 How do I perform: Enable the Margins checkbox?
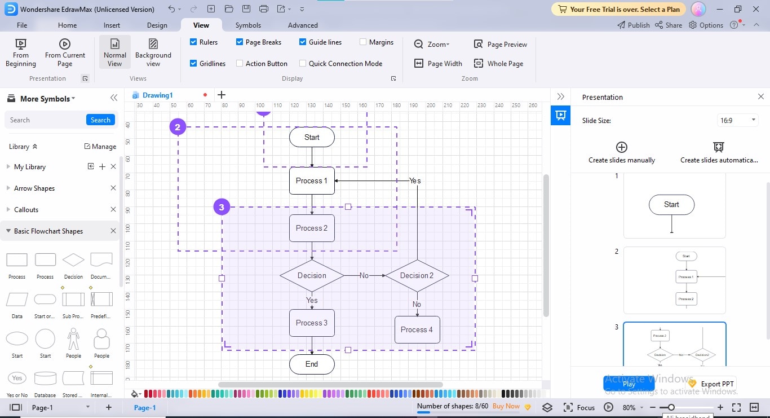coord(364,42)
